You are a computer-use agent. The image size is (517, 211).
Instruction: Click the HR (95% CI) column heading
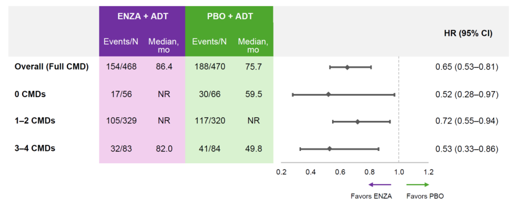(468, 34)
